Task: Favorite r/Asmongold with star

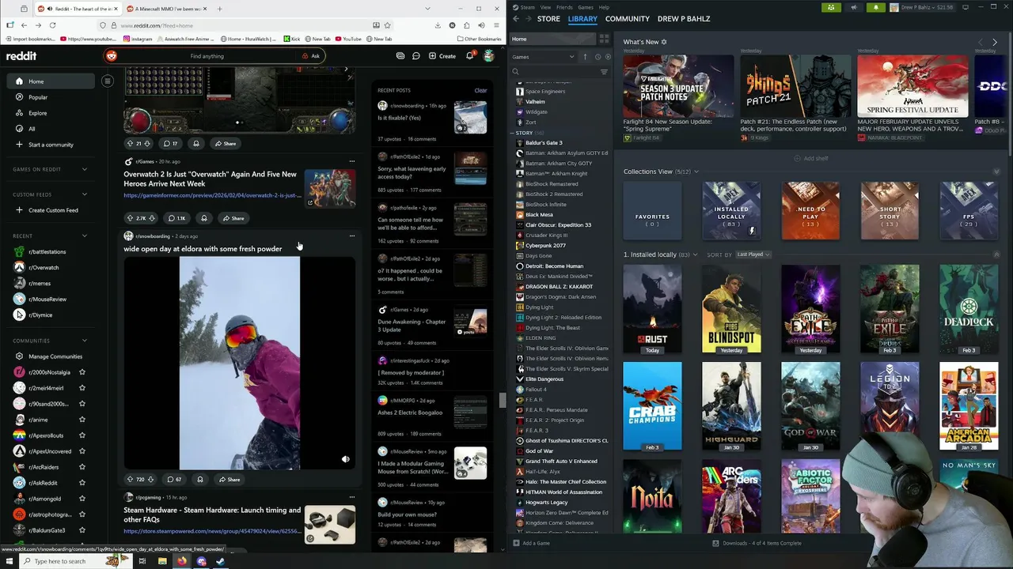Action: point(82,499)
